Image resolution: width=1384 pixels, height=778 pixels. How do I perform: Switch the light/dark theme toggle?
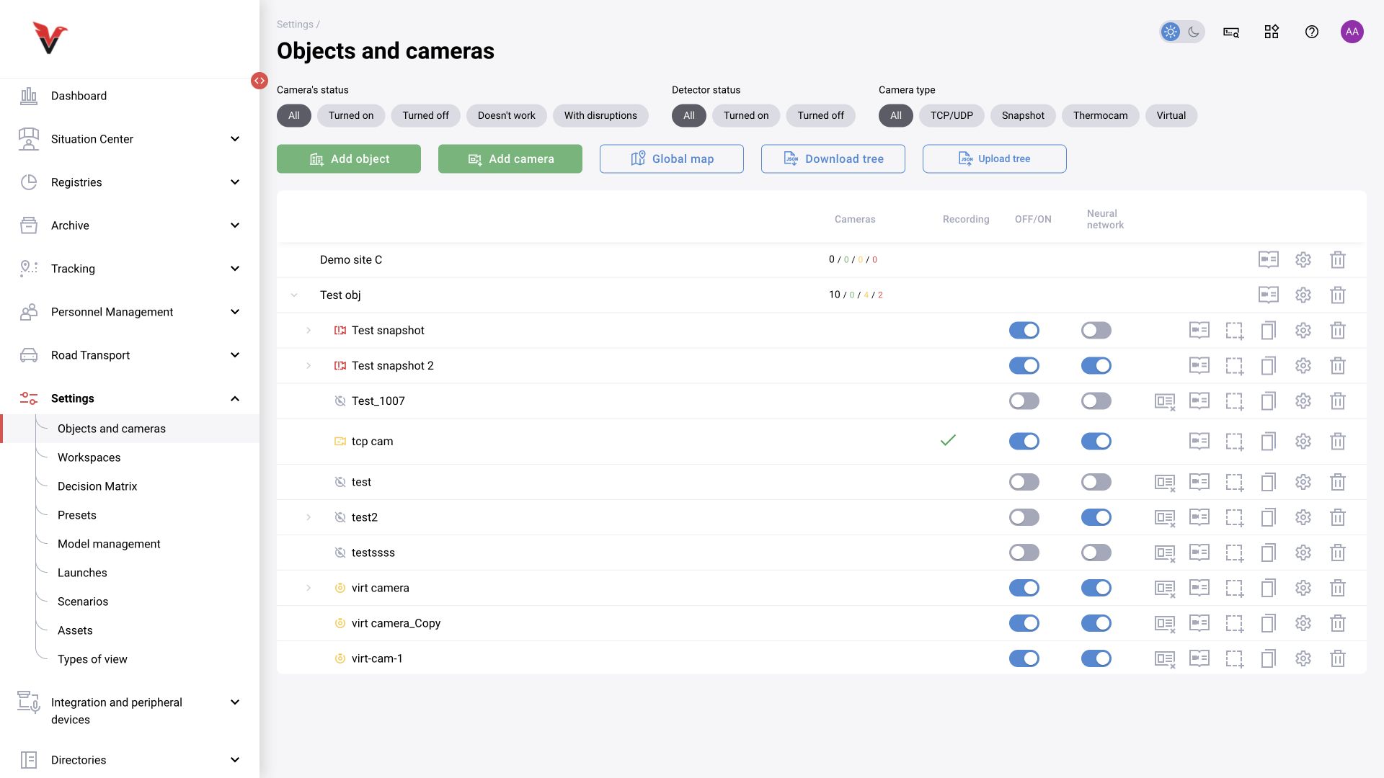tap(1182, 32)
